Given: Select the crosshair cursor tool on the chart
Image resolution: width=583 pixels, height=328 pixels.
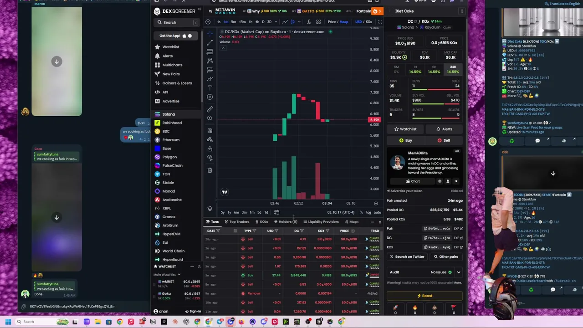Looking at the screenshot, I should click(x=210, y=33).
